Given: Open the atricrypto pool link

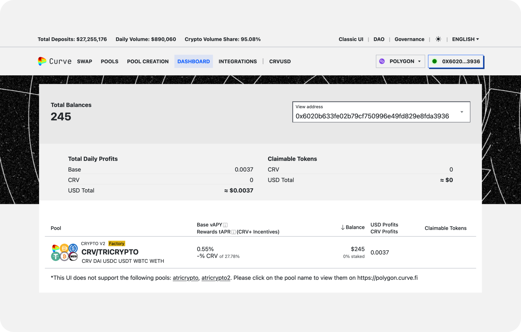Looking at the screenshot, I should 186,278.
